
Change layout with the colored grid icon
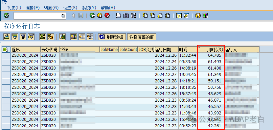click(74, 37)
